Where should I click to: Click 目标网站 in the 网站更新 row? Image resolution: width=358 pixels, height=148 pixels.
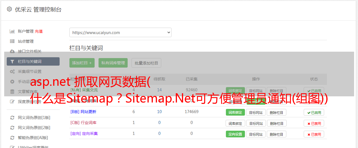(x=256, y=112)
